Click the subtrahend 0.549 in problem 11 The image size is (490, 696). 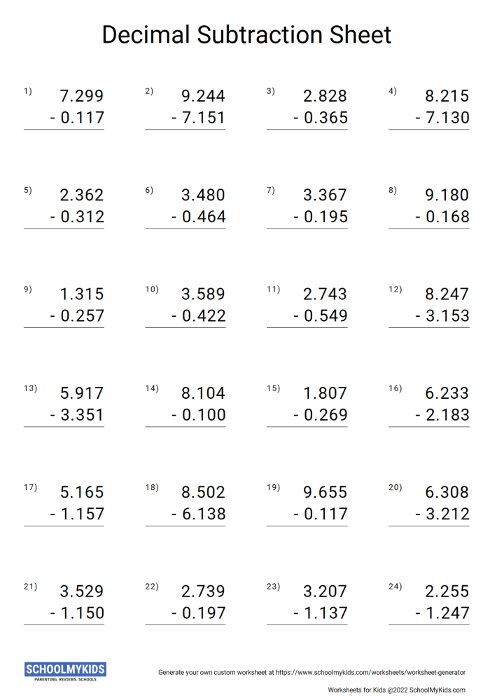(x=325, y=315)
